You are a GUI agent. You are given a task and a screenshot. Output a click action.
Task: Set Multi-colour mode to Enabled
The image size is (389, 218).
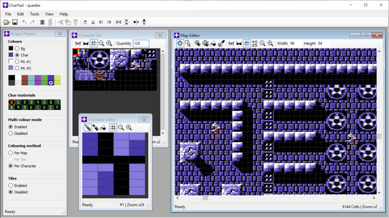tap(10, 127)
